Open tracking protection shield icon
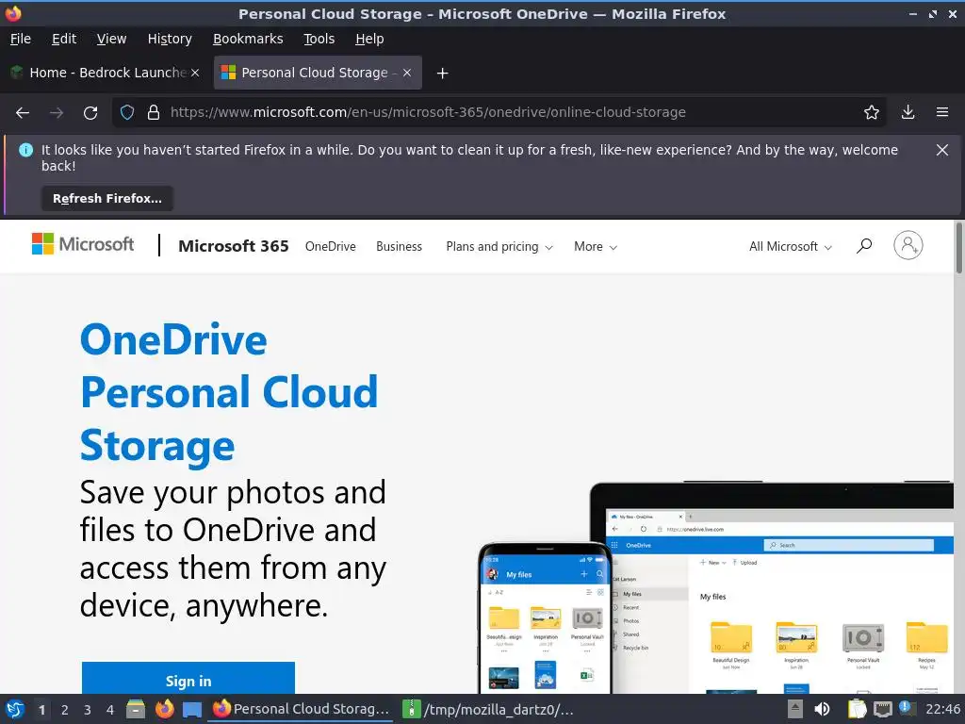The height and width of the screenshot is (724, 965). [127, 112]
